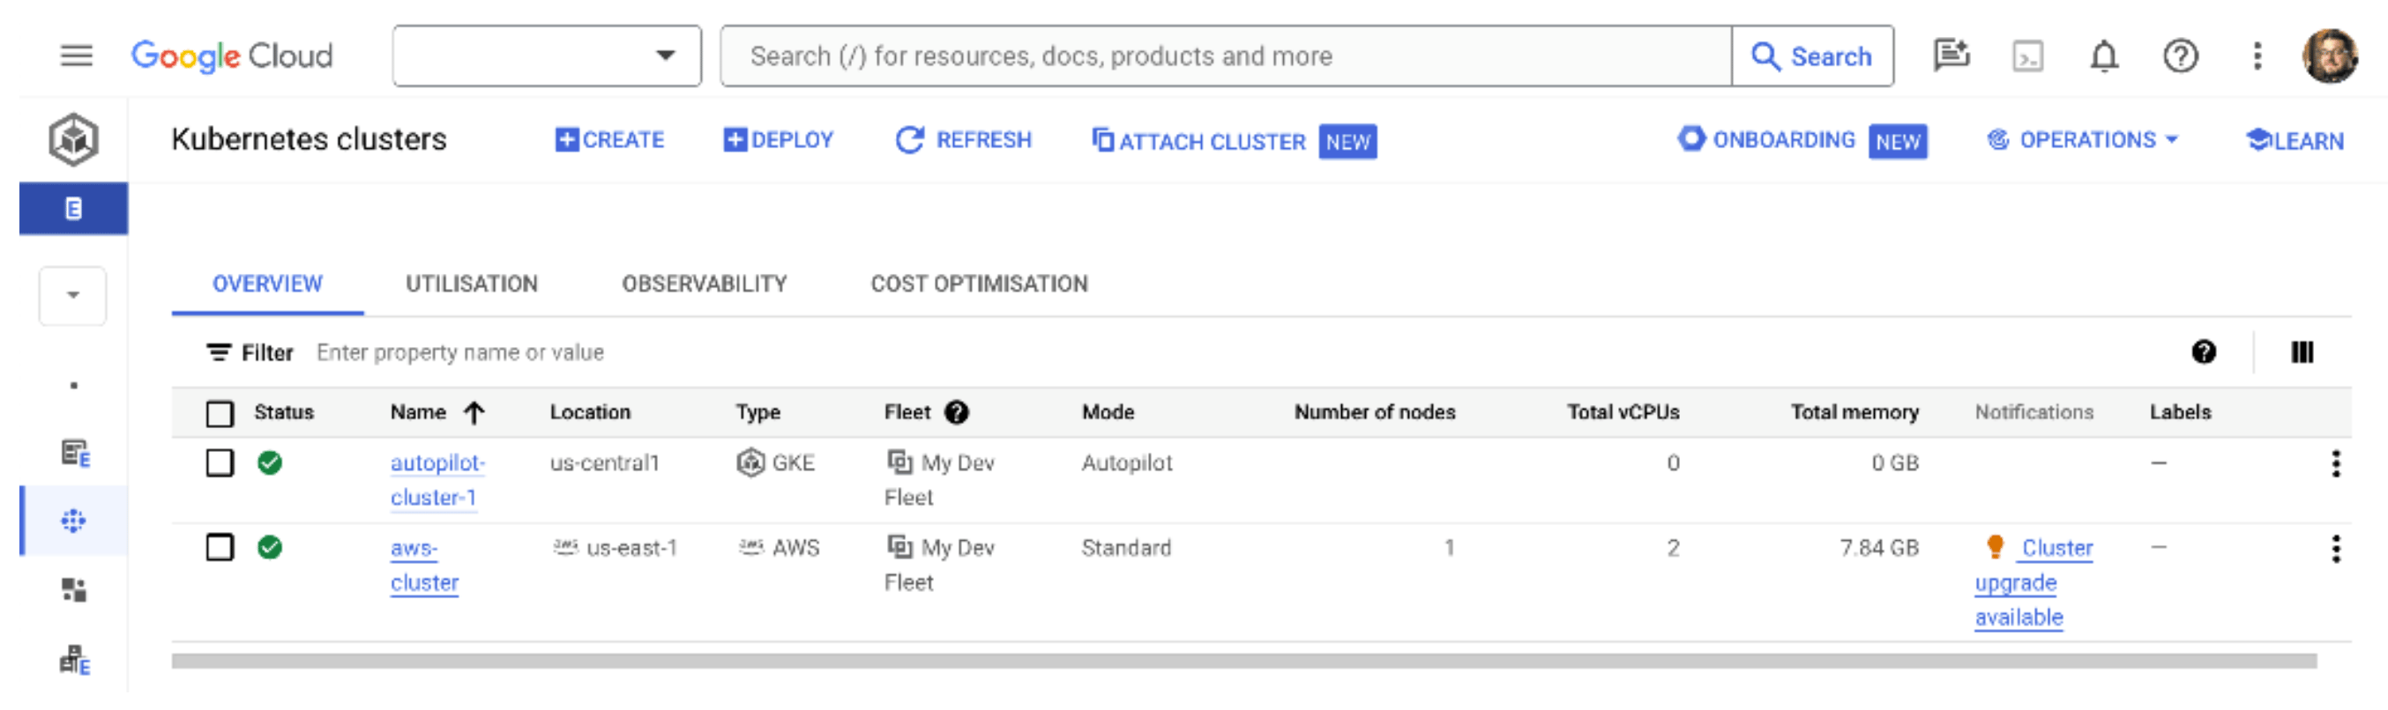Screen dimensions: 2388x710
Task: Open the Clusters sidebar icon
Action: [73, 521]
